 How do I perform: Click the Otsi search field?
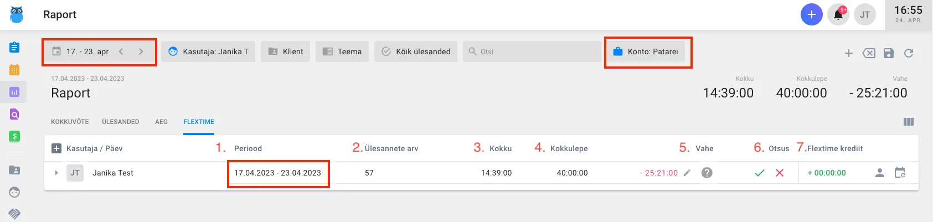point(532,51)
